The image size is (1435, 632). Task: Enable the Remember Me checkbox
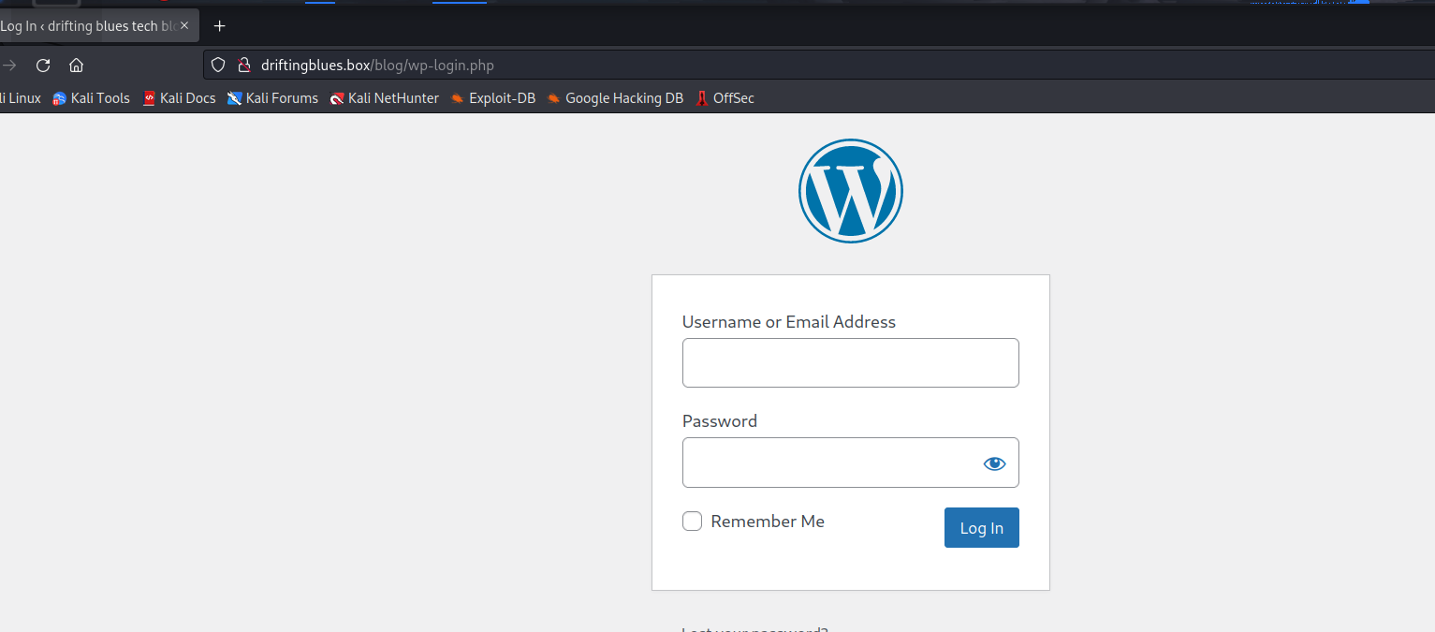(x=692, y=522)
